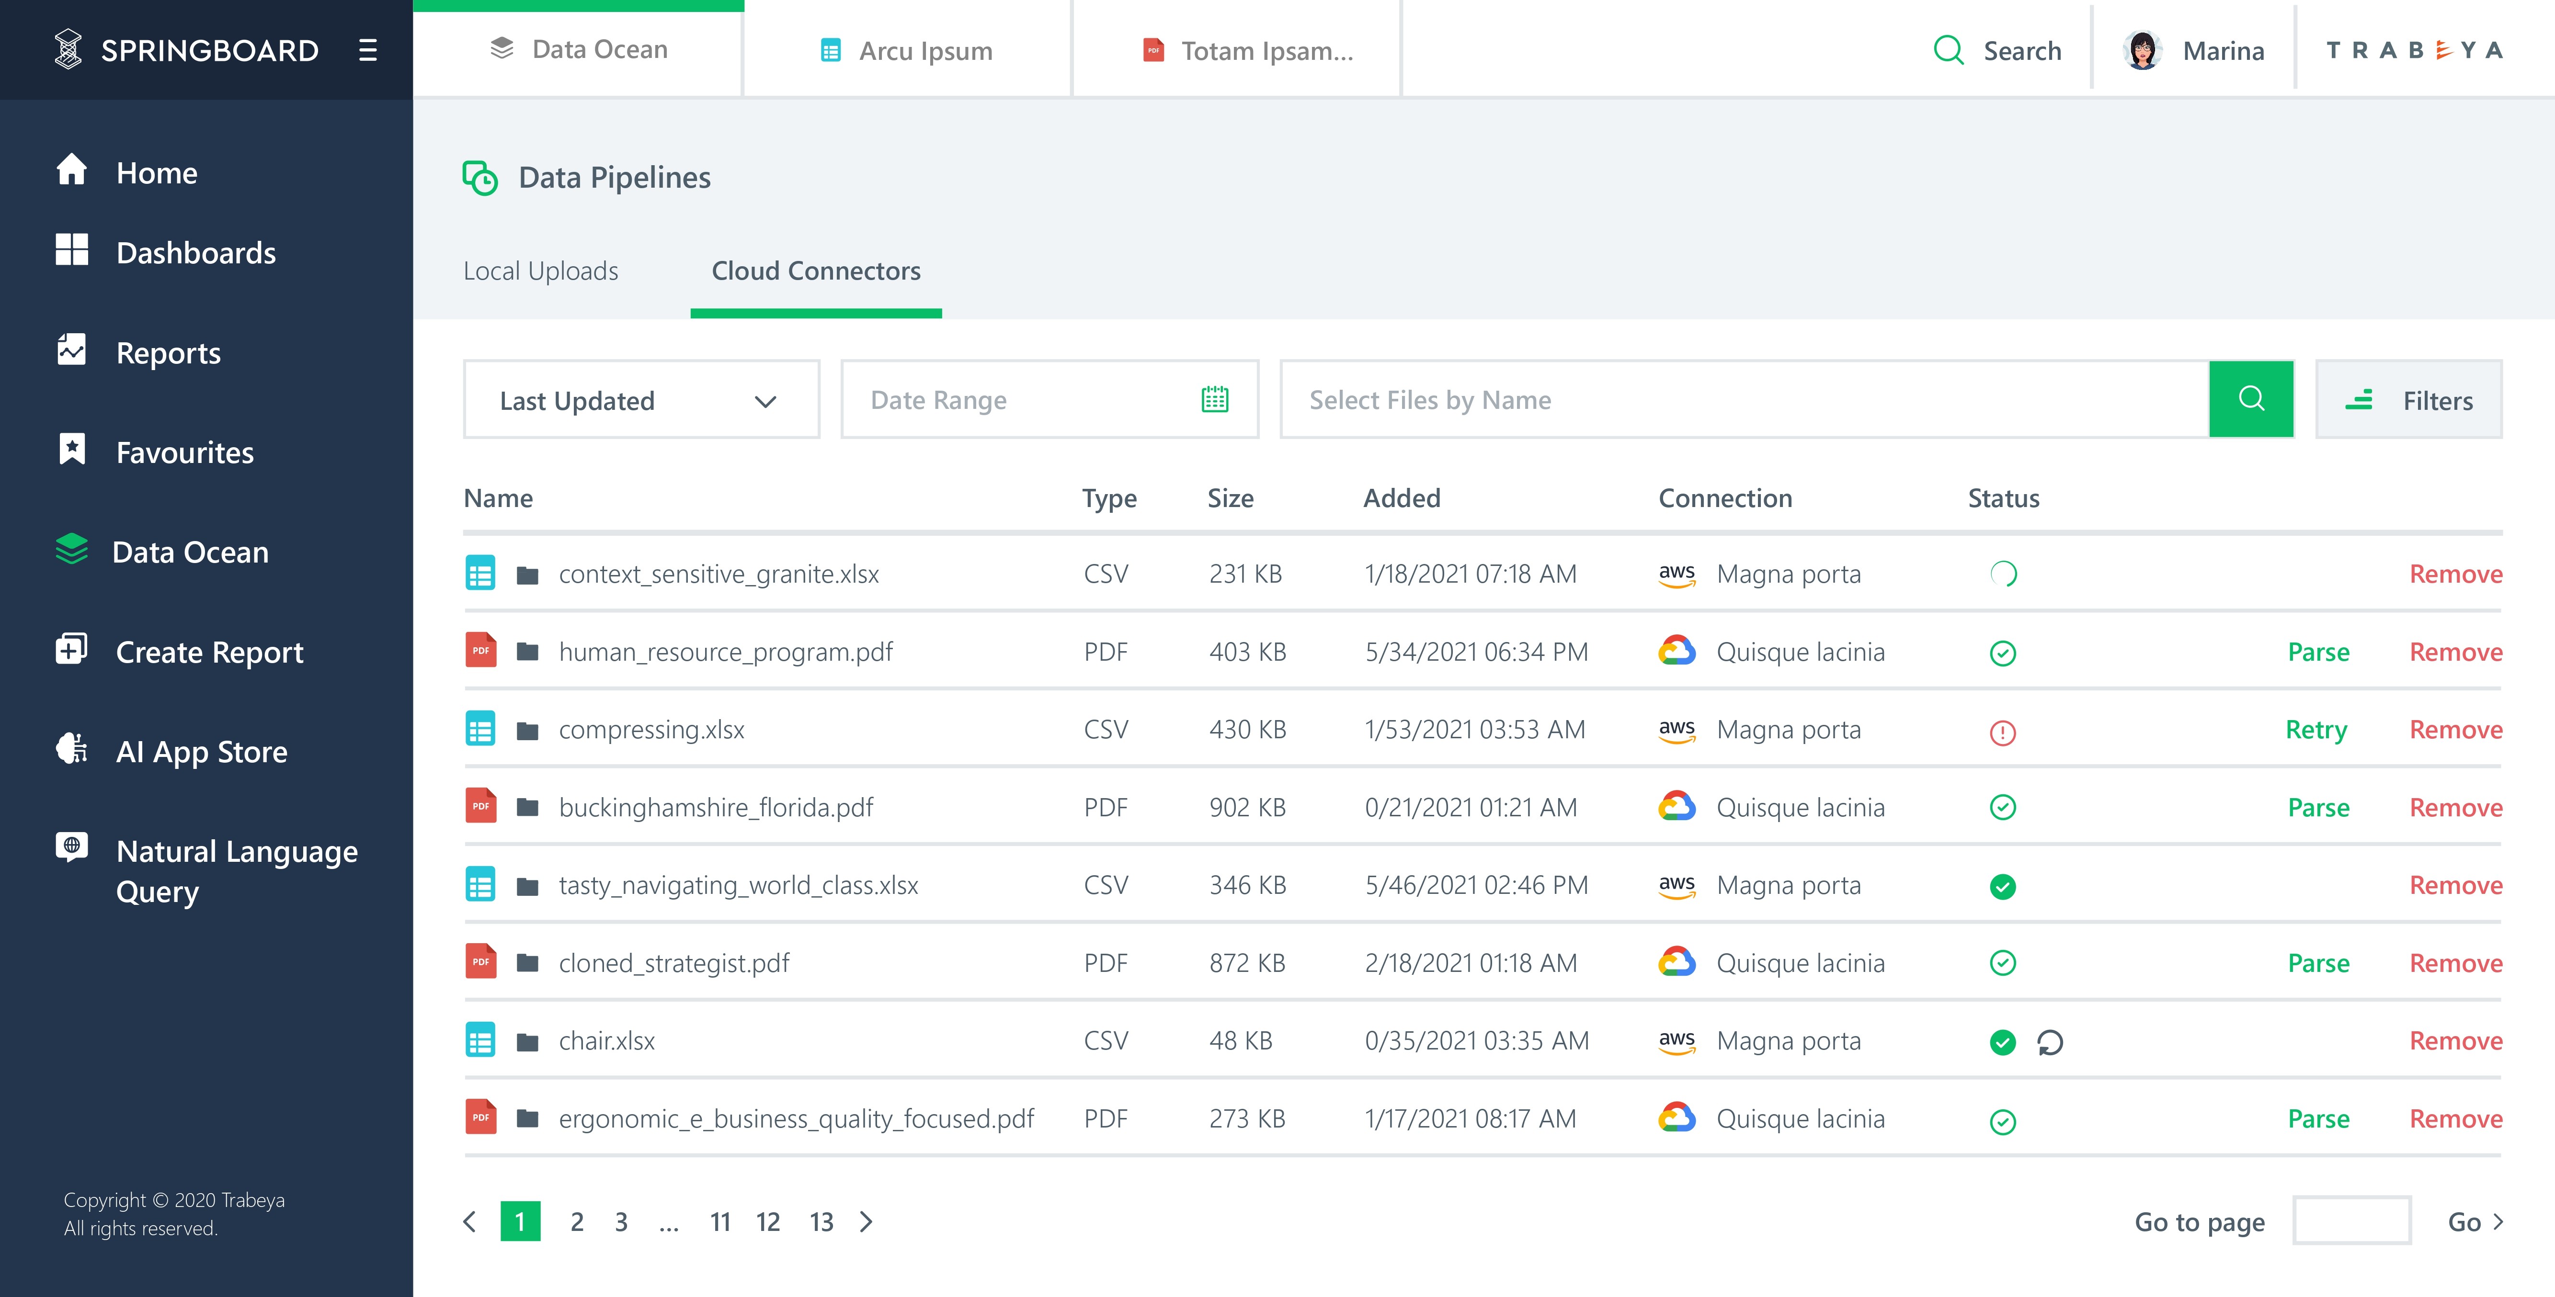Click the refresh icon in the chair.xlsx row
The height and width of the screenshot is (1297, 2555).
[2050, 1041]
